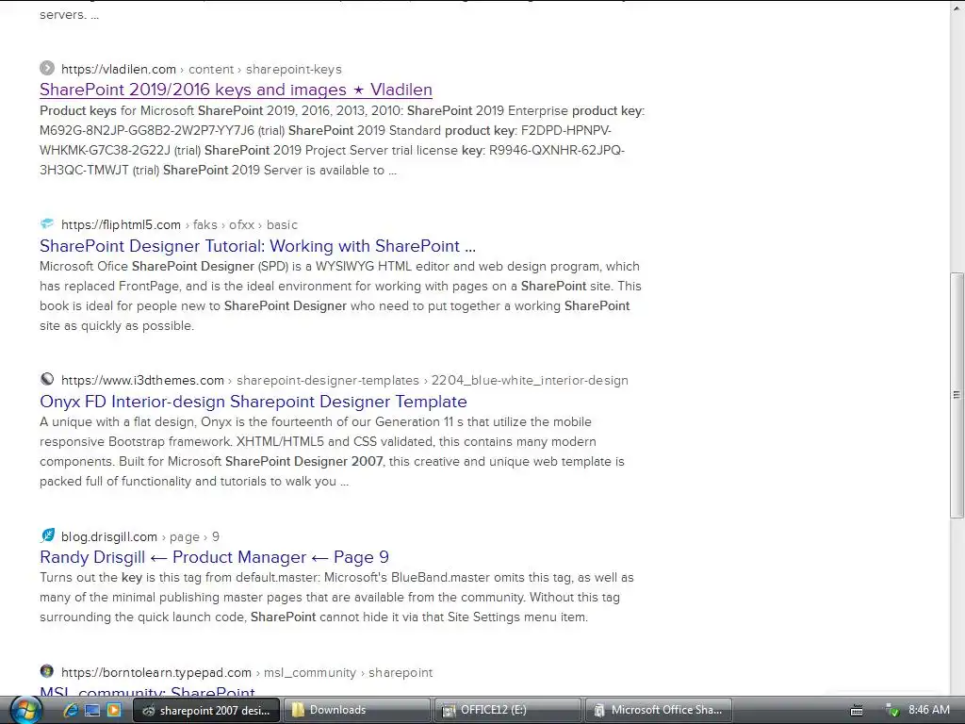The image size is (965, 724).
Task: Click the fliphtml5.com site favicon
Action: (x=47, y=223)
